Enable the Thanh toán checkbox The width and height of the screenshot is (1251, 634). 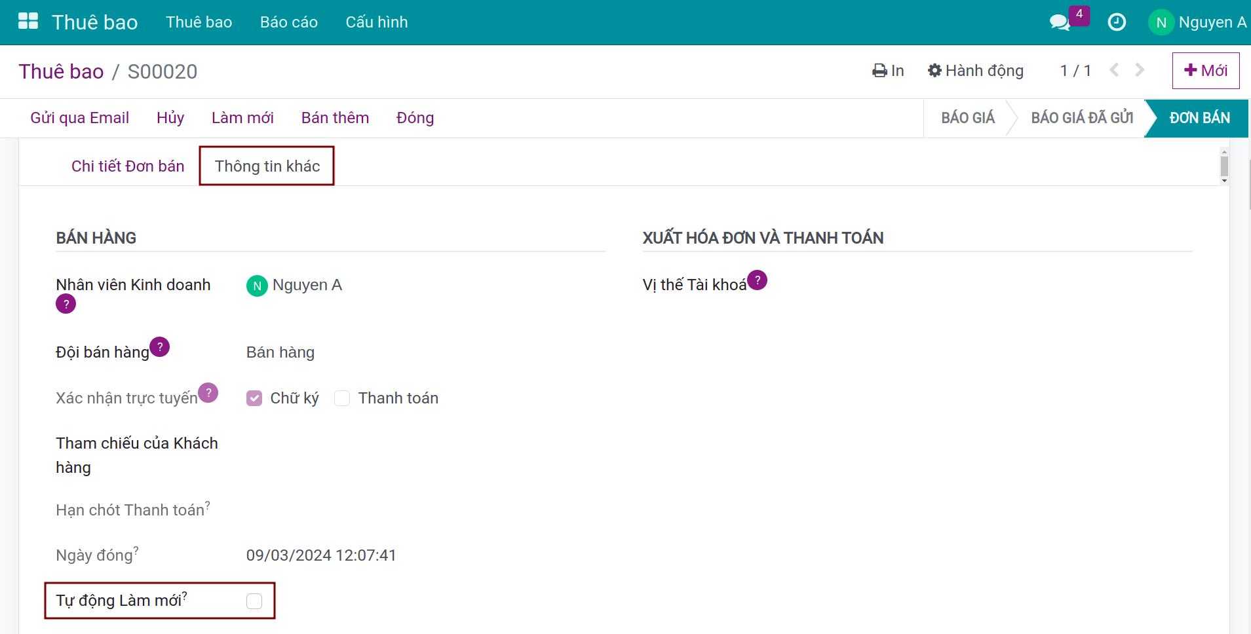tap(342, 398)
